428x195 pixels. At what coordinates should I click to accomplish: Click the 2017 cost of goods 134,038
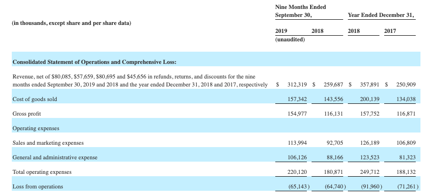coord(406,99)
